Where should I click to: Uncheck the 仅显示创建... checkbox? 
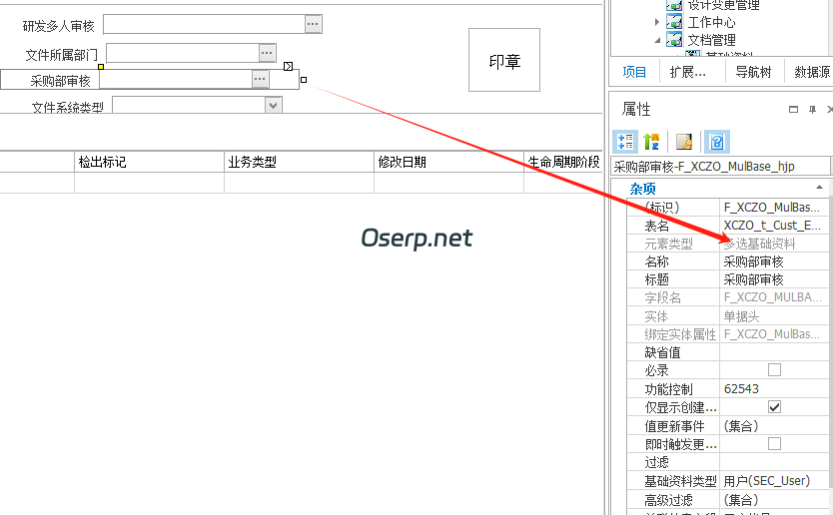click(x=774, y=406)
